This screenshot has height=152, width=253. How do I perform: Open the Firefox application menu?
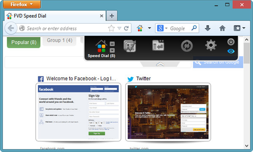pyautogui.click(x=22, y=4)
